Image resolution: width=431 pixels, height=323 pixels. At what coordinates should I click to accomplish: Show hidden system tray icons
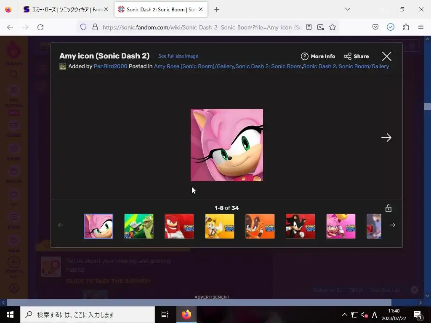(x=344, y=315)
